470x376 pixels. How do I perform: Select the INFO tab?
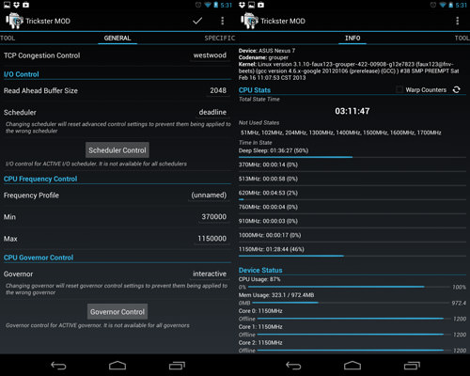pyautogui.click(x=352, y=39)
